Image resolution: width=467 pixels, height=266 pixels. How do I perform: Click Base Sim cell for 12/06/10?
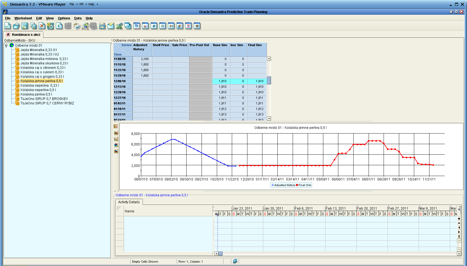(221, 81)
